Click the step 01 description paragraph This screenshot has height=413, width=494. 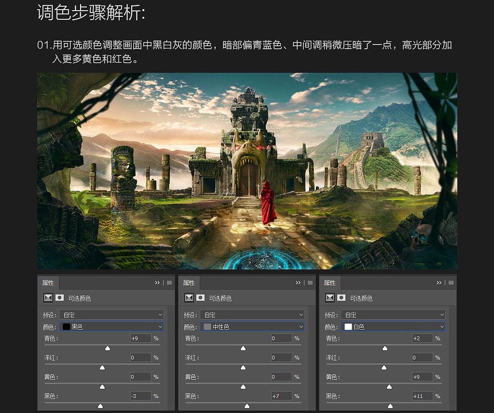pyautogui.click(x=245, y=52)
